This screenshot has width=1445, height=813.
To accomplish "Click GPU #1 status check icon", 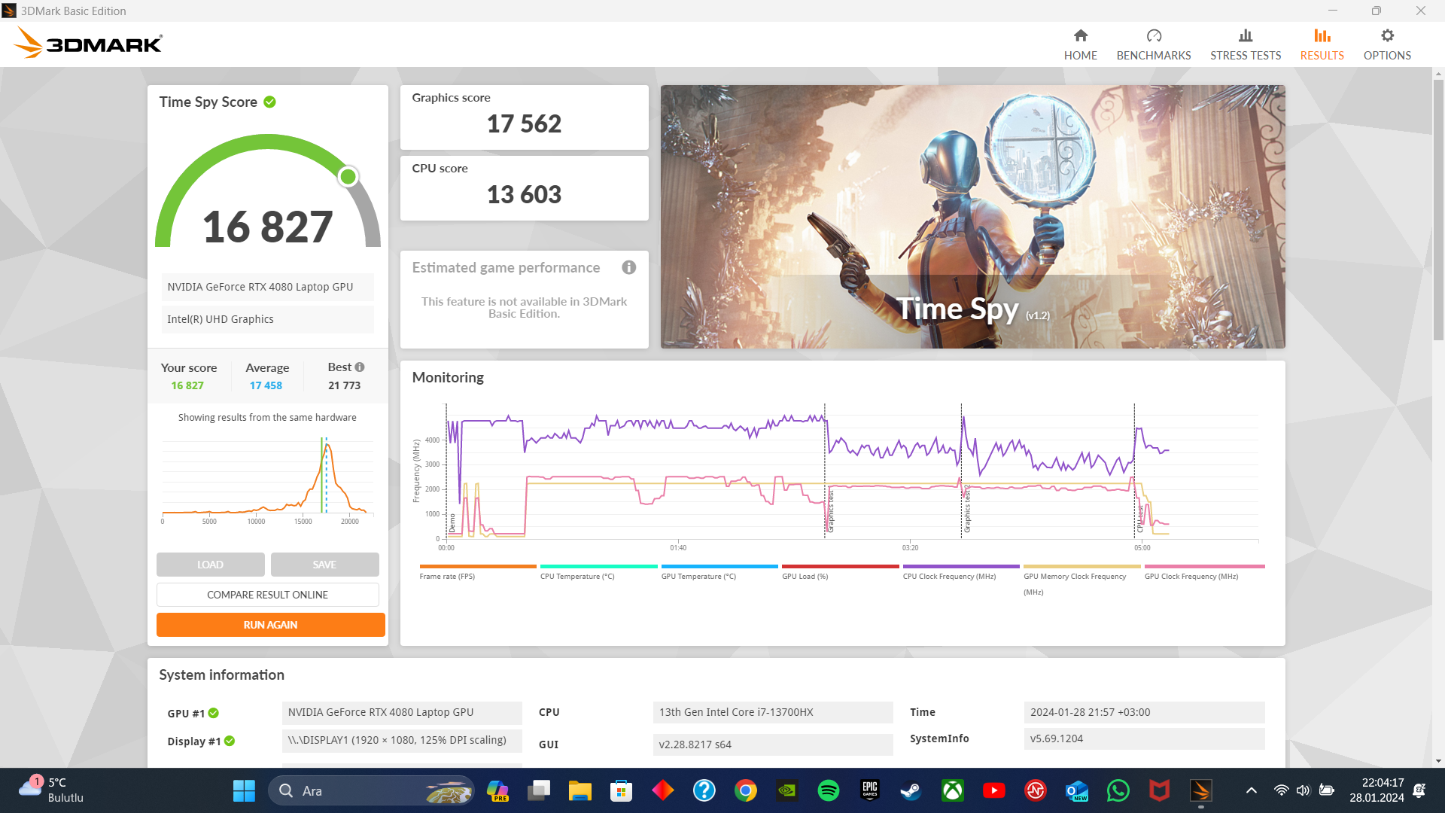I will click(214, 714).
